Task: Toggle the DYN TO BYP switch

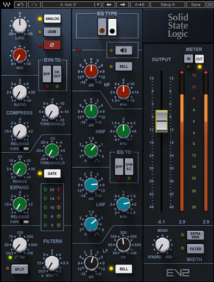Action: coord(47,74)
